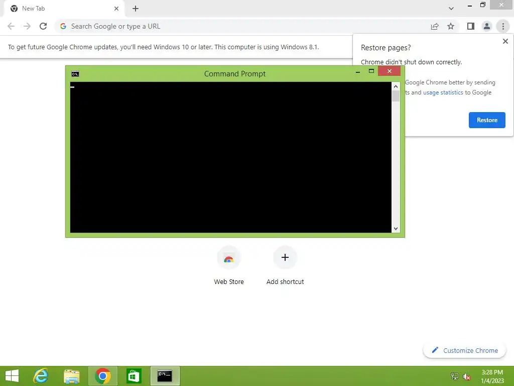Click the Command Prompt title bar text
Screen dimensions: 514x386
235,74
